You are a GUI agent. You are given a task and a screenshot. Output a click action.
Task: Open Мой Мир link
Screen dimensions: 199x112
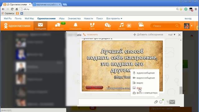29,19
